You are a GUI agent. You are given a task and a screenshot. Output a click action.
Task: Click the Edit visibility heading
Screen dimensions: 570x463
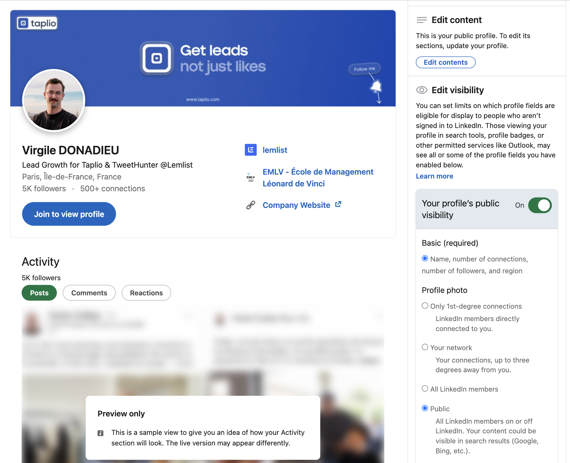(x=458, y=90)
